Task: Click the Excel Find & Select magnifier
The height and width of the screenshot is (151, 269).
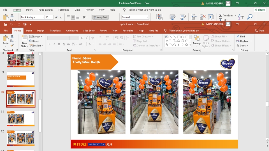Action: (x=250, y=17)
